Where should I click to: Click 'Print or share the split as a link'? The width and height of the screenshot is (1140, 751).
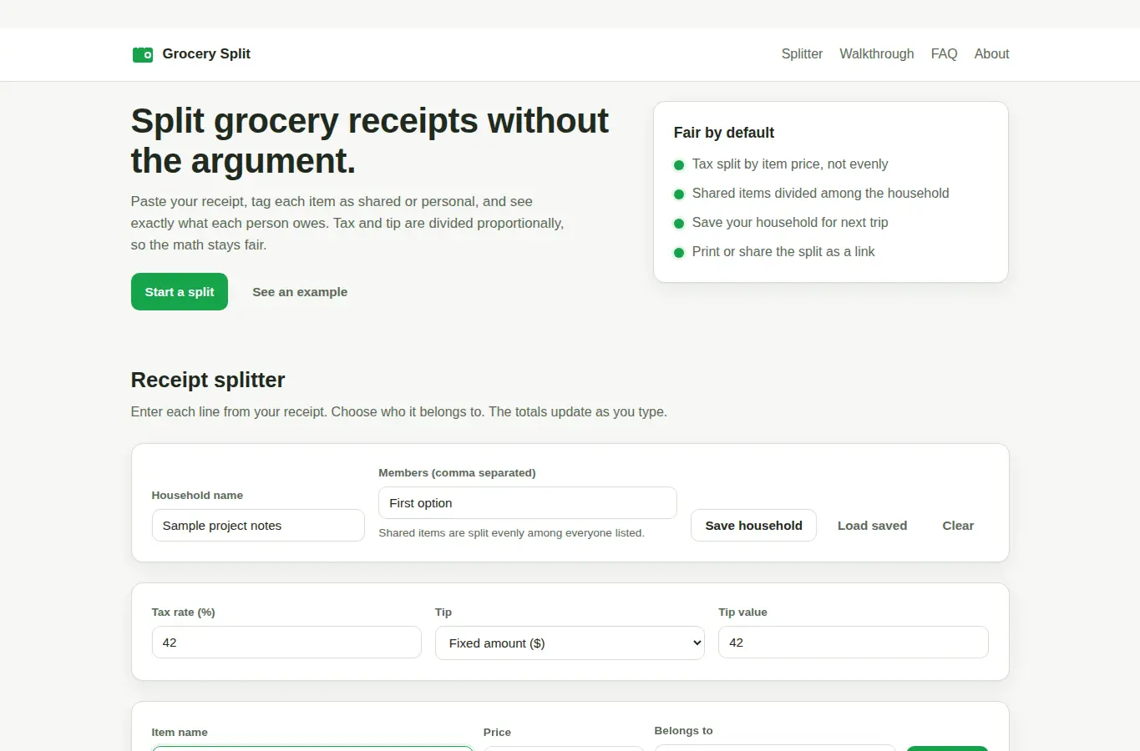tap(783, 252)
